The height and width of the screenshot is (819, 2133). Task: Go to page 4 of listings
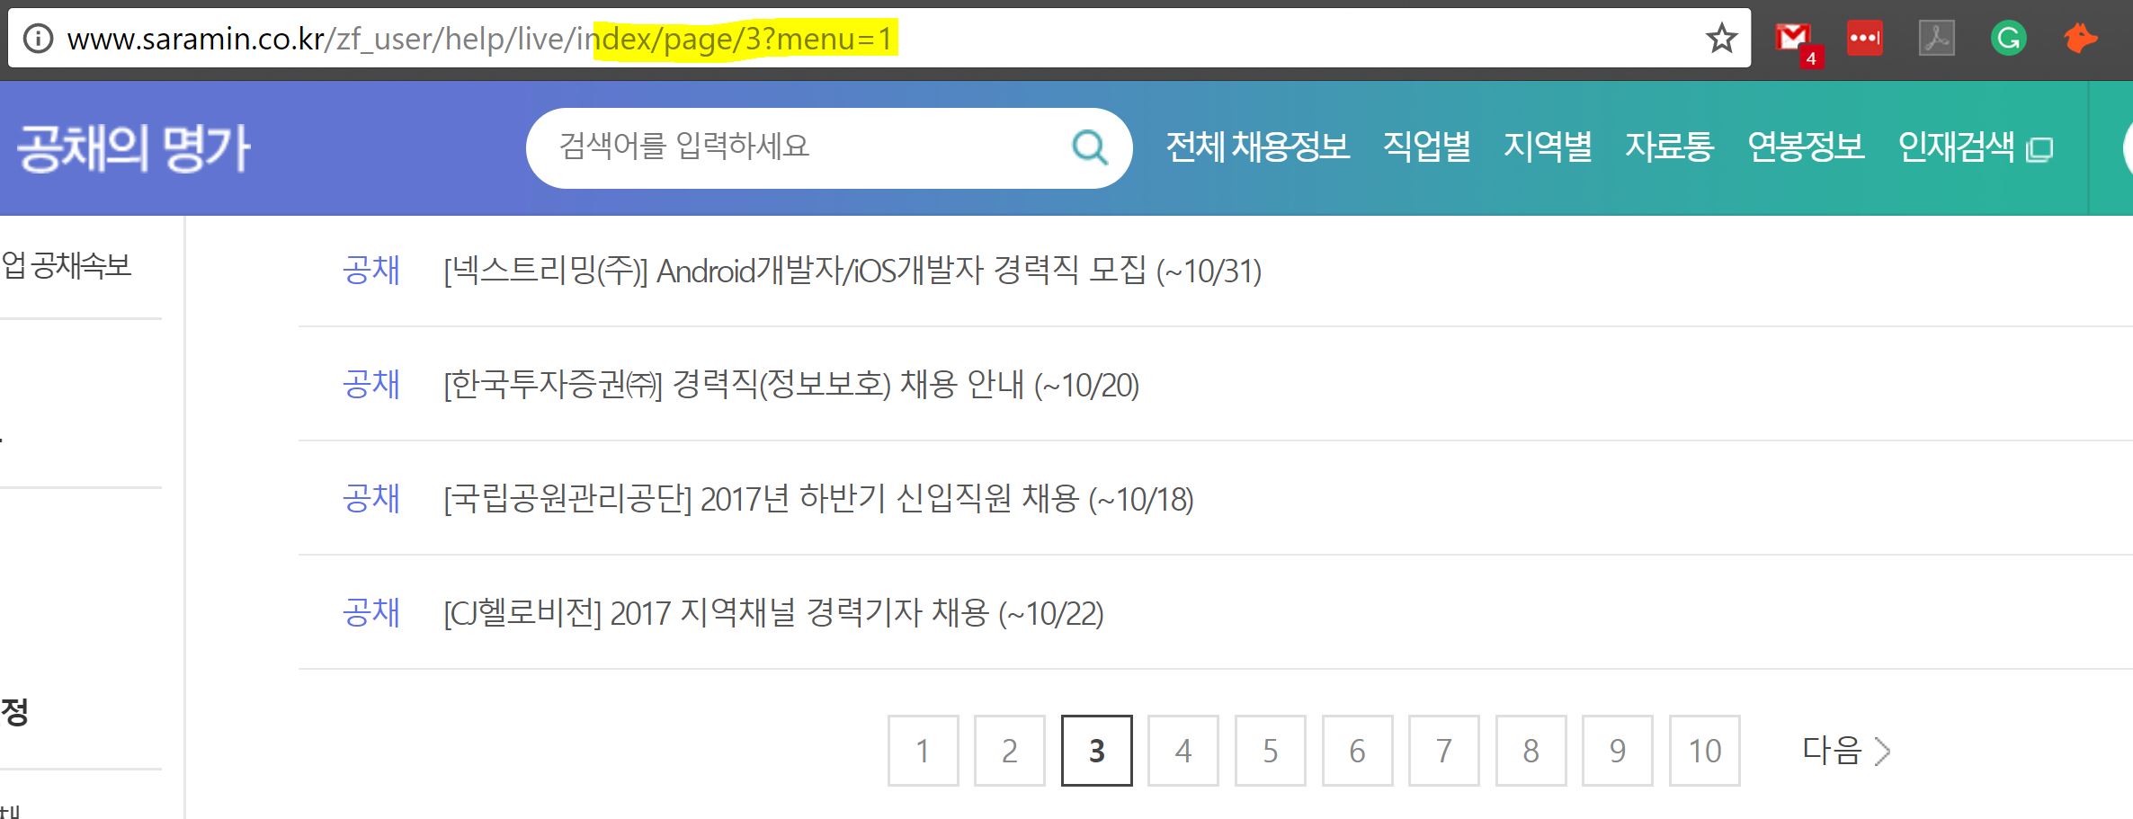[1183, 751]
